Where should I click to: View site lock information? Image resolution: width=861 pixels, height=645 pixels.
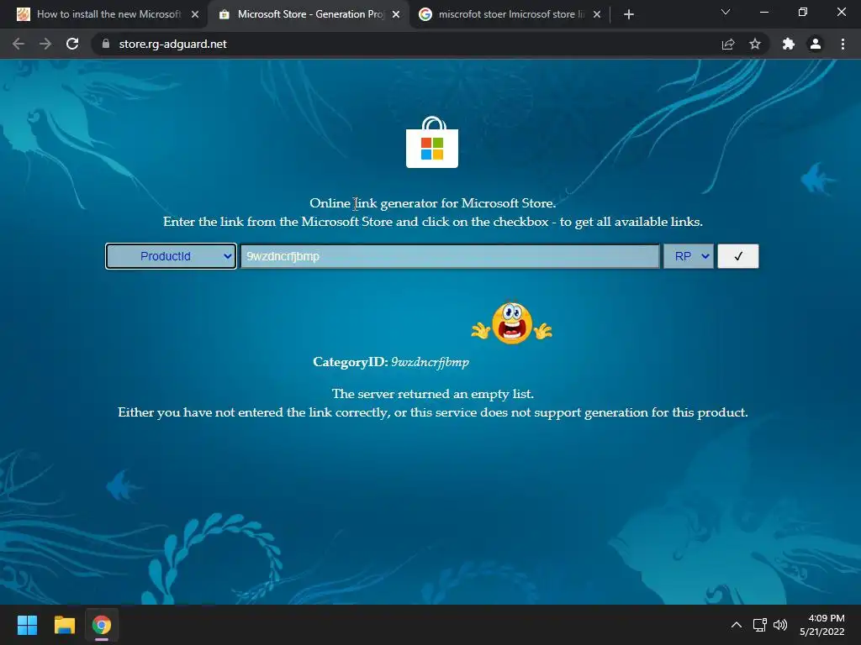[106, 44]
